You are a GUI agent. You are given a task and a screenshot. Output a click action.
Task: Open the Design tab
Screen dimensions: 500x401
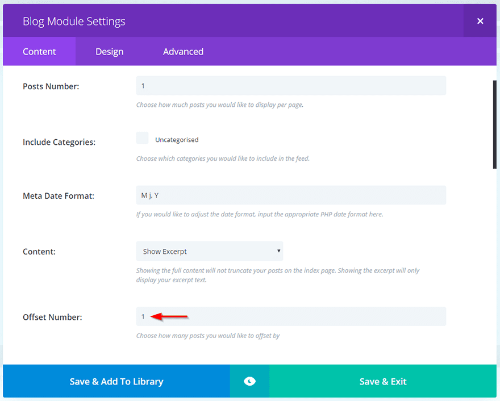click(109, 52)
